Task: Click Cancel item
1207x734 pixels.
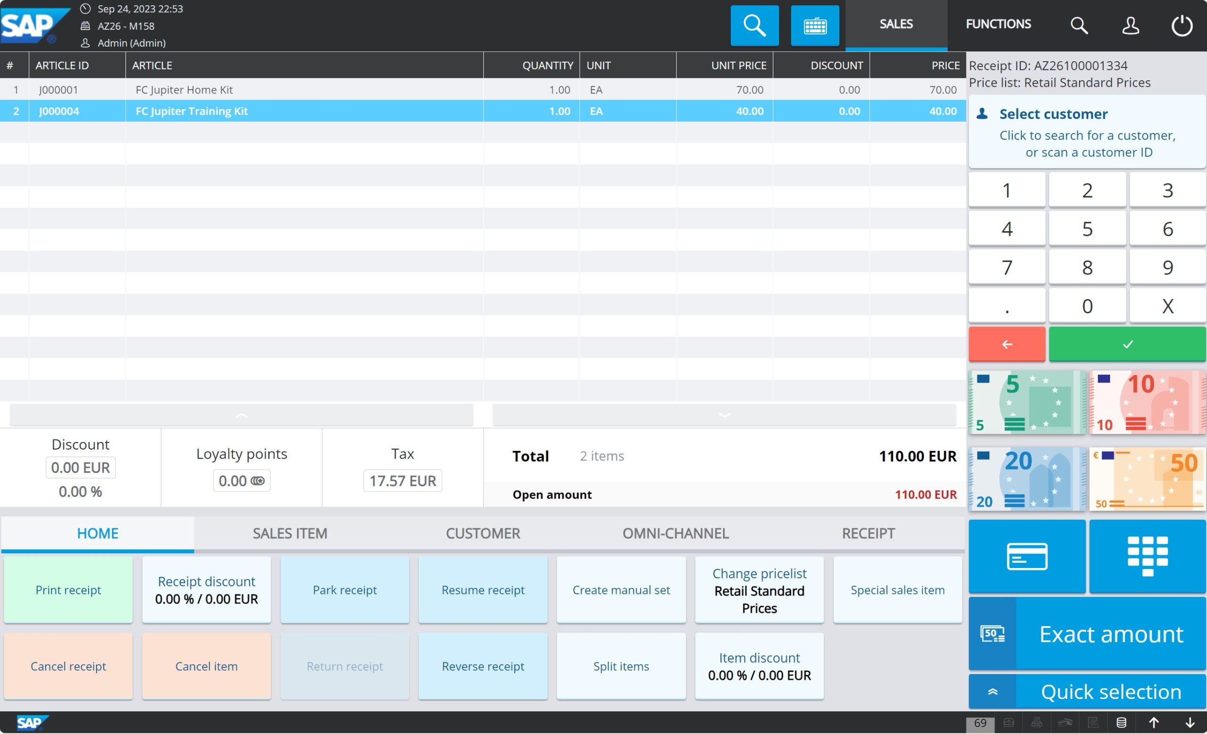Action: coord(206,667)
